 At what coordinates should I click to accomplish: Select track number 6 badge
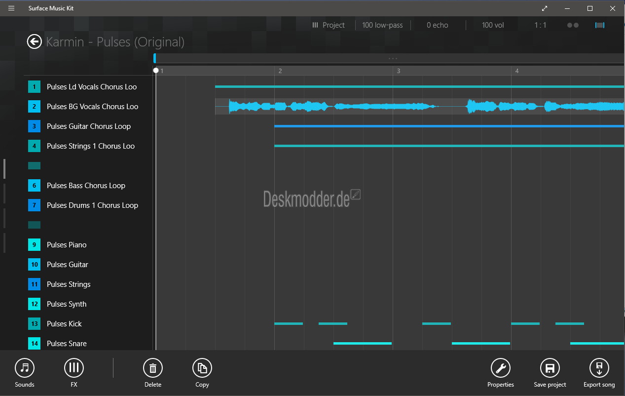pyautogui.click(x=35, y=186)
